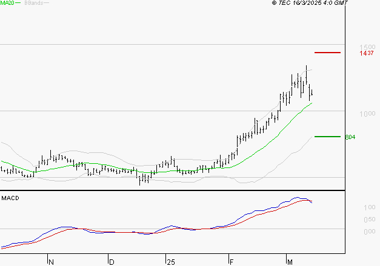Click the 1500 price axis label

367,47
